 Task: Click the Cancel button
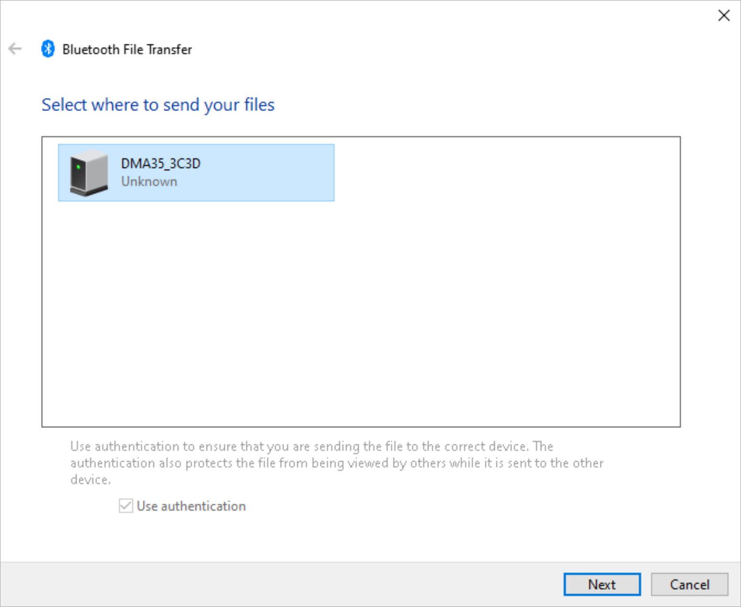[689, 584]
